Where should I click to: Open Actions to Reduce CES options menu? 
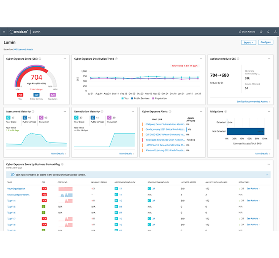click(x=269, y=59)
